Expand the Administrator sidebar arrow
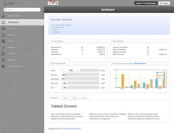174x133 pixels. (x=42, y=16)
